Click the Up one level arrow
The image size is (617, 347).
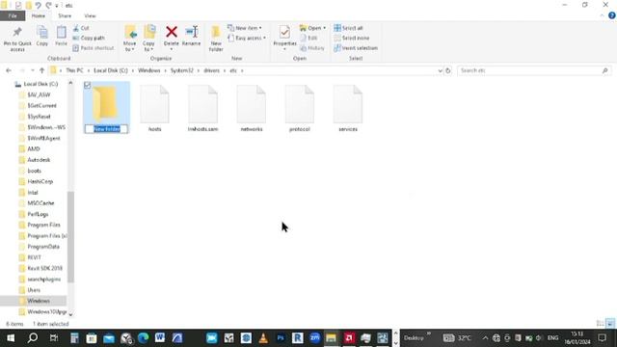tap(41, 70)
